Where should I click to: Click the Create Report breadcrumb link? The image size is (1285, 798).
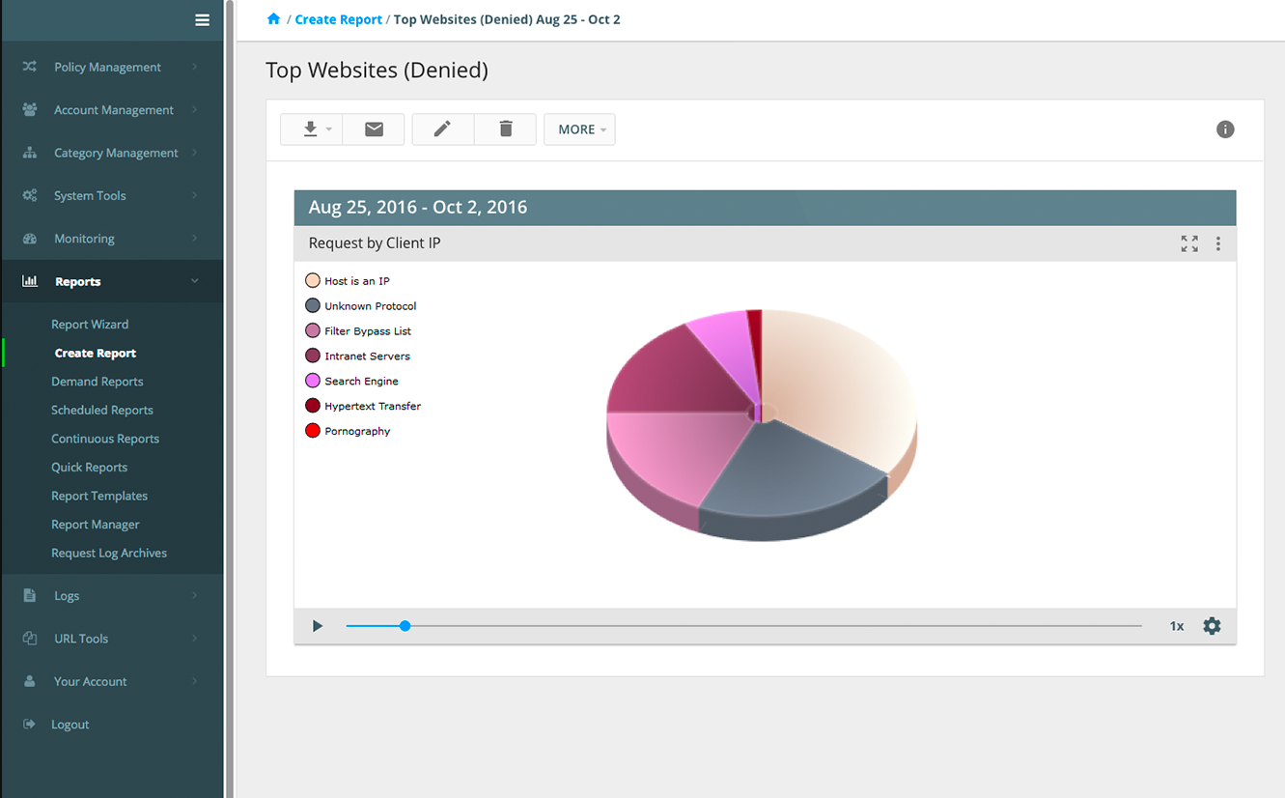(x=338, y=18)
